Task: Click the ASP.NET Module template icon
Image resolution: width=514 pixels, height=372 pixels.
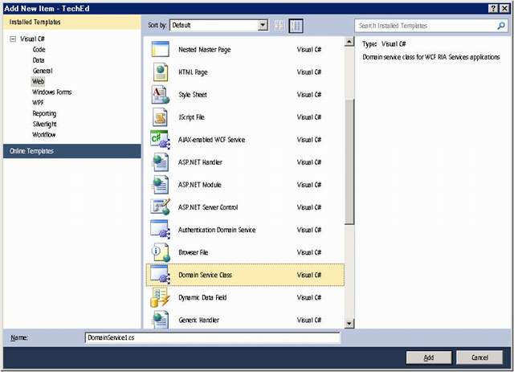Action: pos(161,185)
